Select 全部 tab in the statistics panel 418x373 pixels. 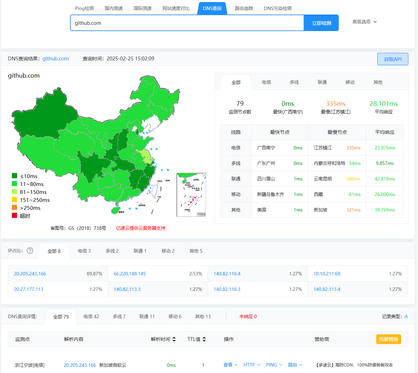(x=236, y=82)
